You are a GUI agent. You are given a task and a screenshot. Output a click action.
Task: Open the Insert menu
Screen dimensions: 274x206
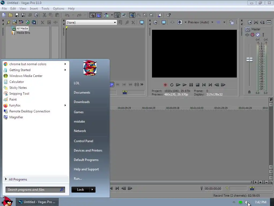tap(34, 8)
